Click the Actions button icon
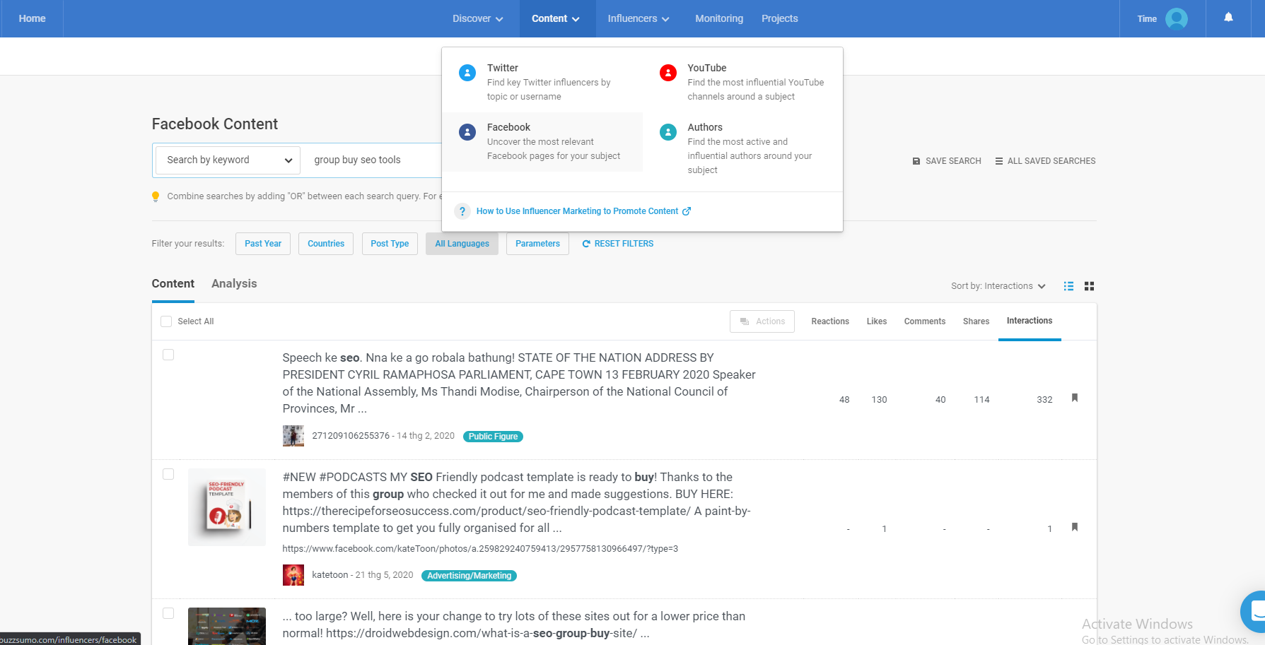This screenshot has height=645, width=1265. point(745,321)
